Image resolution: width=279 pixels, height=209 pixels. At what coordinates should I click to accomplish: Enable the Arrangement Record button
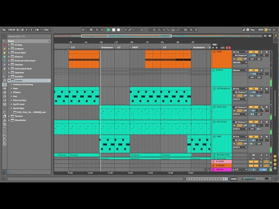[x=119, y=30]
